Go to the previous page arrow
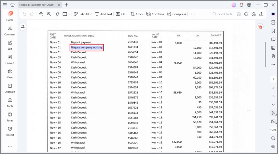The height and width of the screenshot is (154, 278). [273, 96]
